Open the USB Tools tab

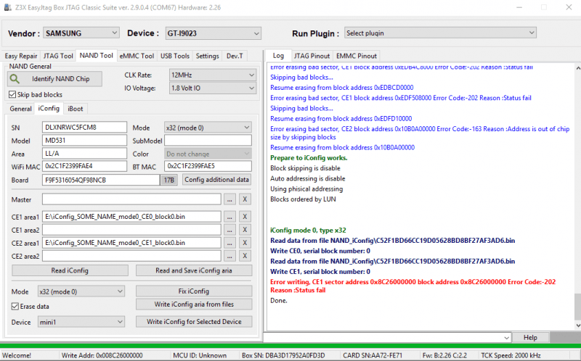175,56
